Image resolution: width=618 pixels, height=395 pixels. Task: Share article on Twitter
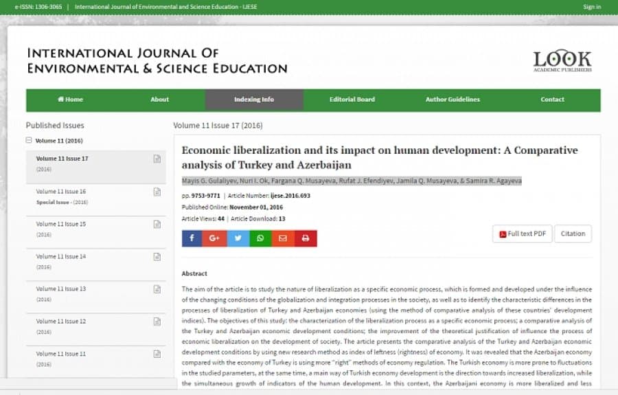[238, 238]
